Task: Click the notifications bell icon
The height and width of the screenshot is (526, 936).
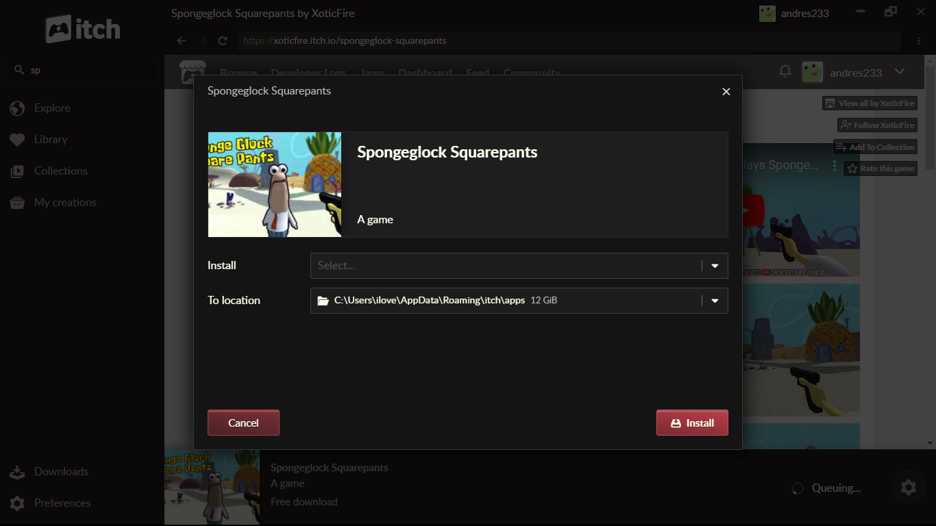Action: 785,71
